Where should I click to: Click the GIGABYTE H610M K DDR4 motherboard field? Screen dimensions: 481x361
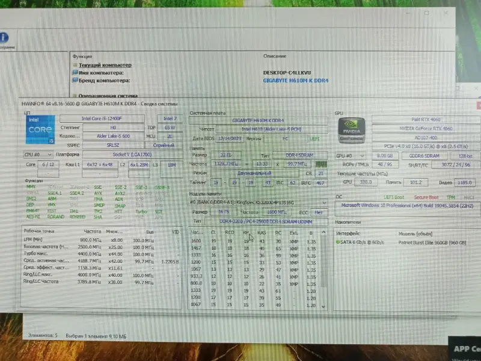pos(258,120)
